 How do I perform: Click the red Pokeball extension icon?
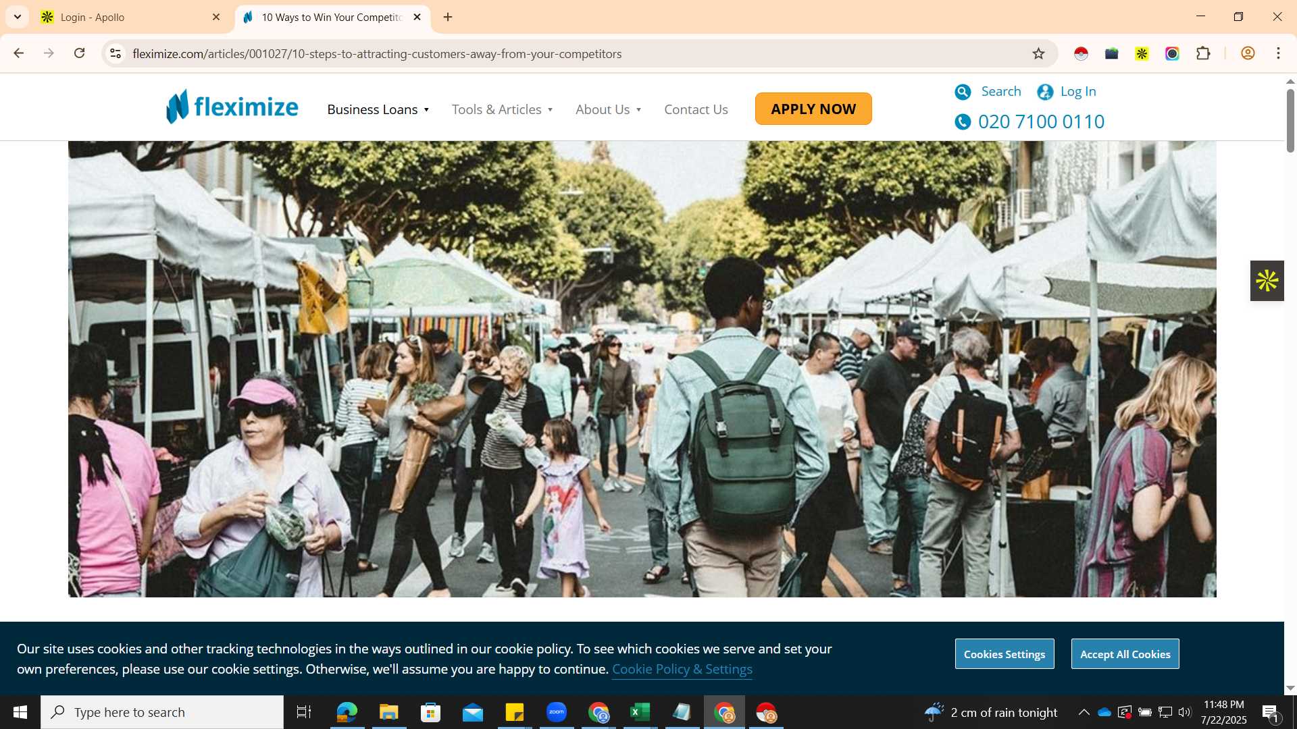[x=1081, y=53]
